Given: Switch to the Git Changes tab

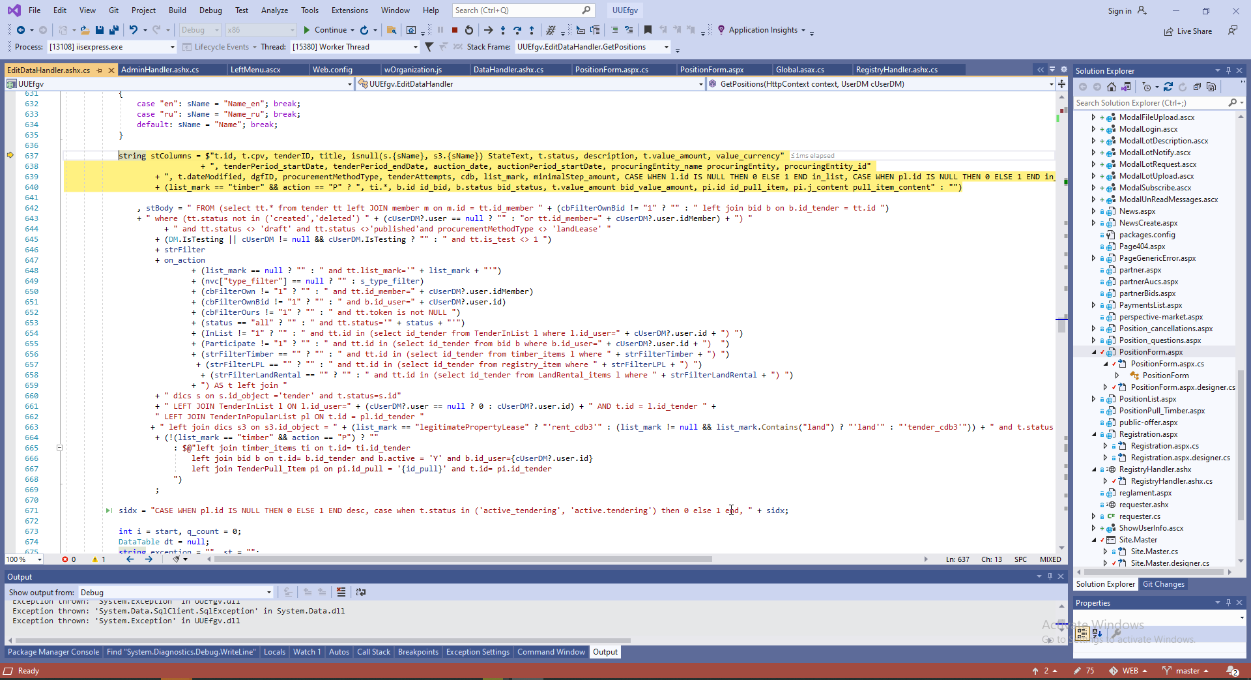Looking at the screenshot, I should (x=1164, y=584).
